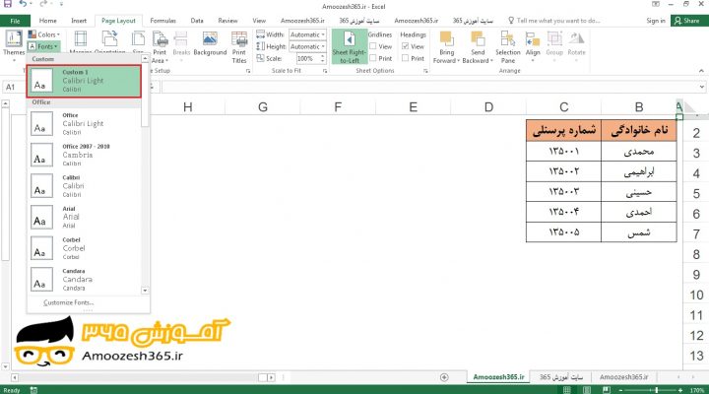Click the macro record status bar icon
The width and height of the screenshot is (709, 394).
tap(33, 390)
